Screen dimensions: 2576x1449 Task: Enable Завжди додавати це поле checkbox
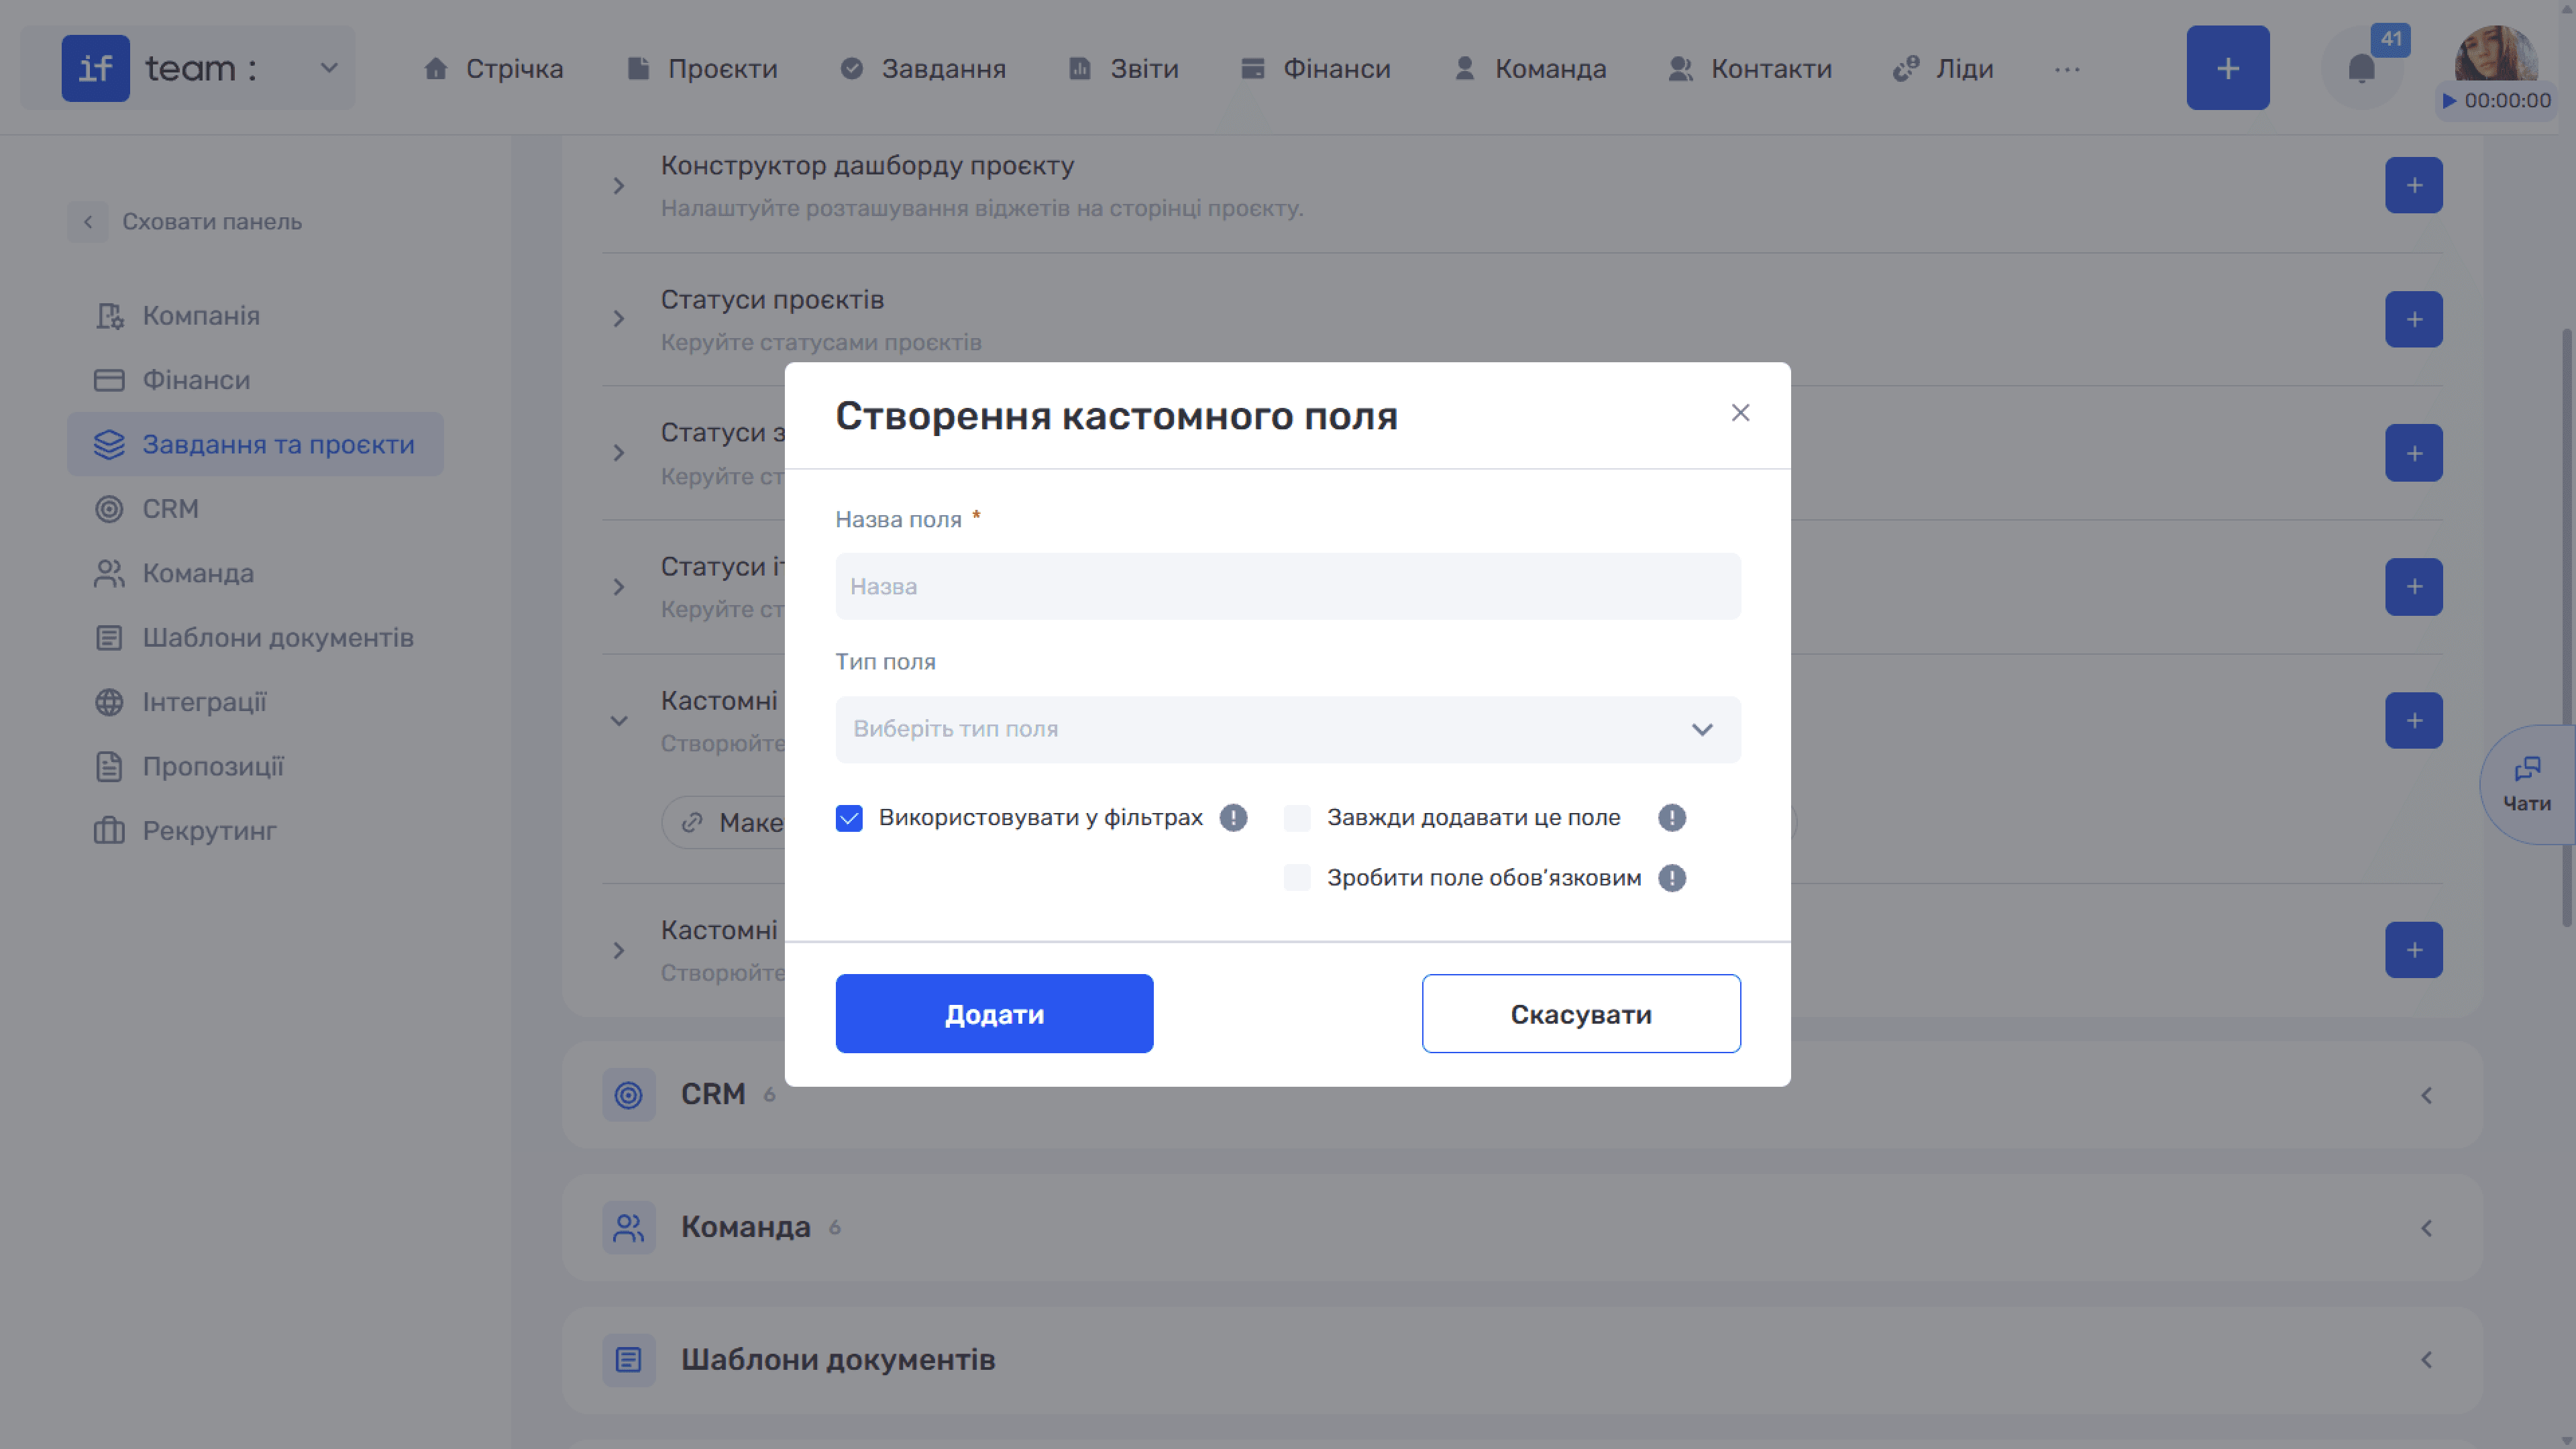tap(1297, 818)
